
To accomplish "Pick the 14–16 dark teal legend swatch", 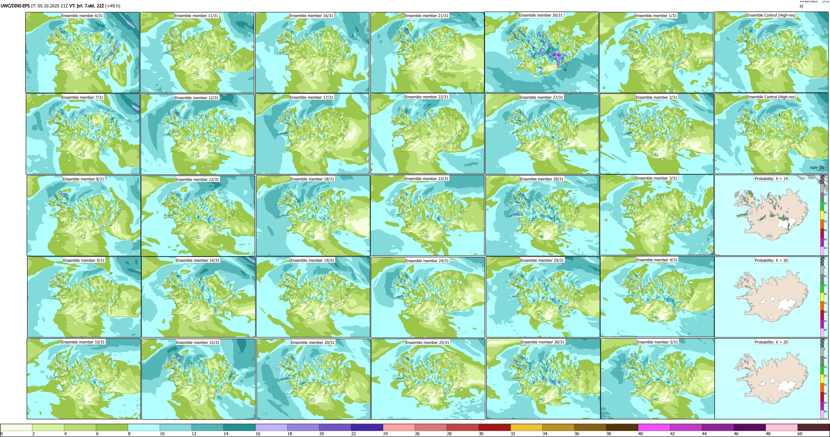I will pos(239,427).
